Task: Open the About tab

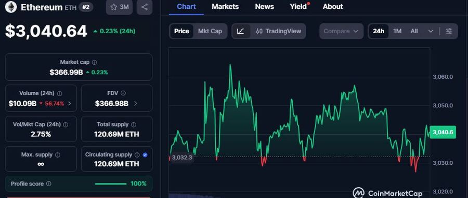Action: (x=333, y=7)
